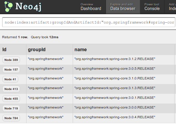Open the Power tool Console tab

(x=152, y=7)
